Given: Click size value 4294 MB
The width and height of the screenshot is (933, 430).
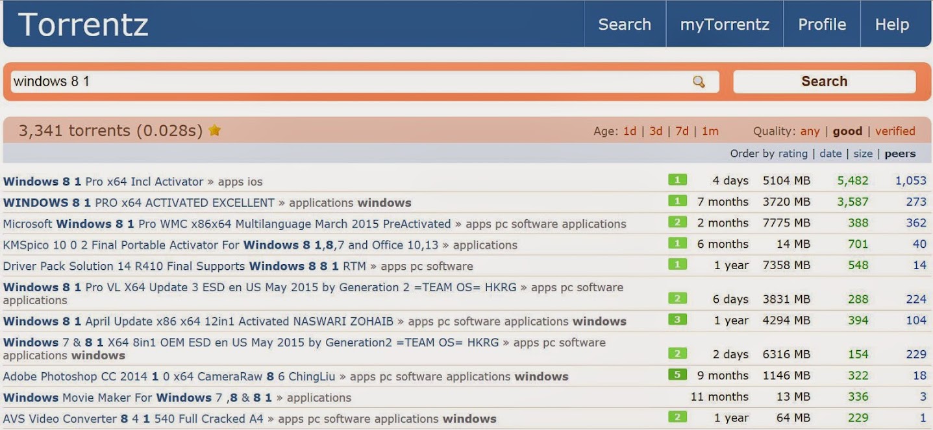Looking at the screenshot, I should point(786,320).
